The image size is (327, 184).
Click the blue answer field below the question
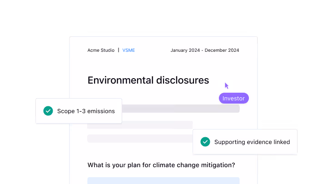[x=163, y=181]
